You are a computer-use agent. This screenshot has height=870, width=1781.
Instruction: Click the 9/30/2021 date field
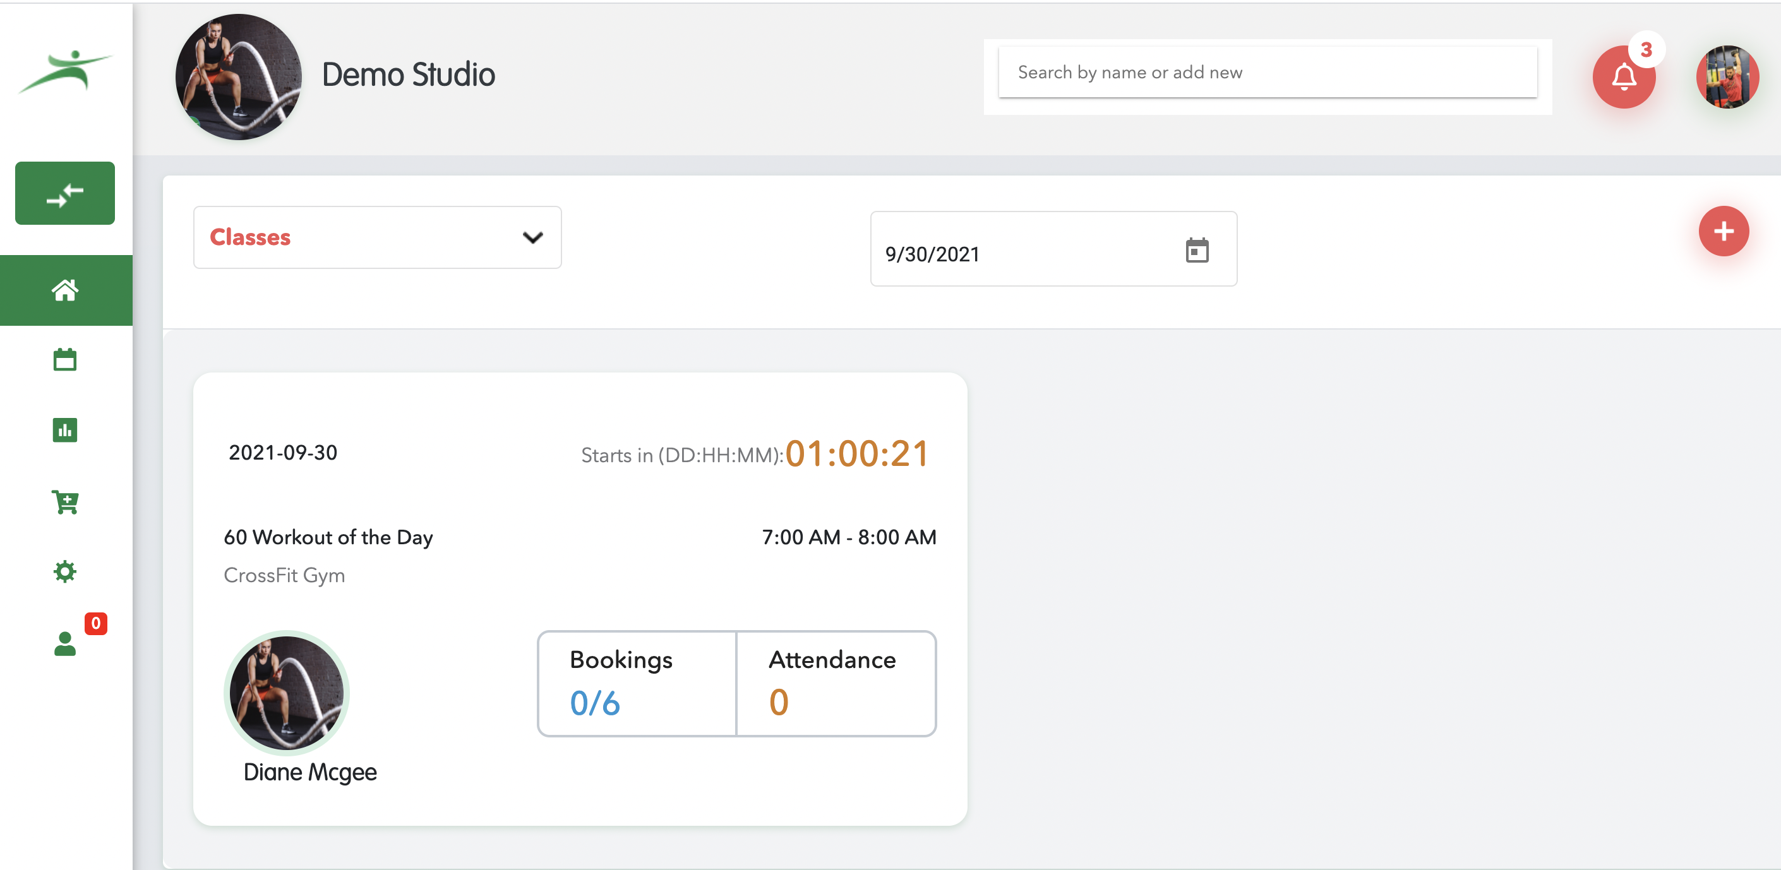tap(1023, 253)
